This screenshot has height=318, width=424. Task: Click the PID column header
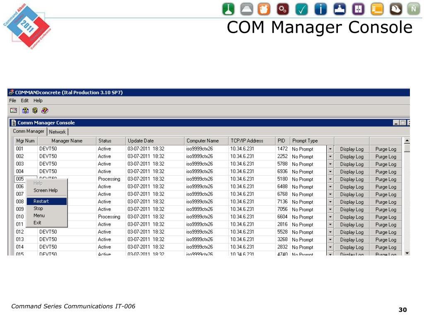pyautogui.click(x=282, y=141)
